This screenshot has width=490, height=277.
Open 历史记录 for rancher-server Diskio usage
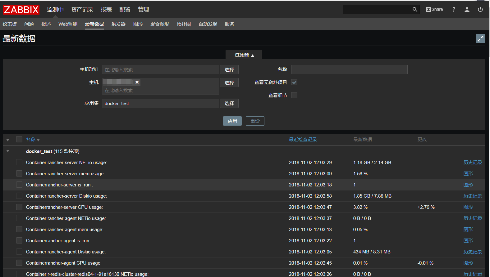tap(473, 196)
